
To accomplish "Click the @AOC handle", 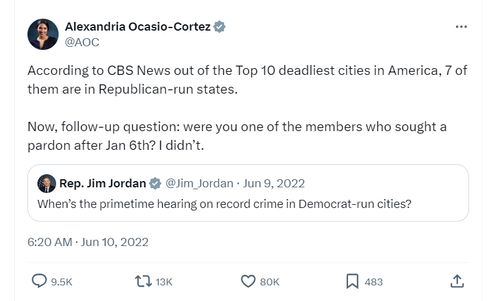I will pyautogui.click(x=82, y=42).
